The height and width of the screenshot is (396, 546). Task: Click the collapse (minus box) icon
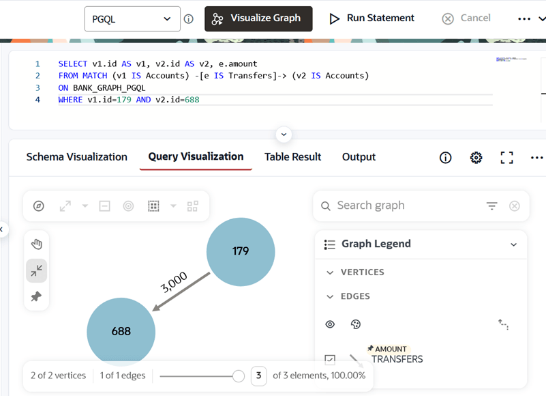[104, 206]
